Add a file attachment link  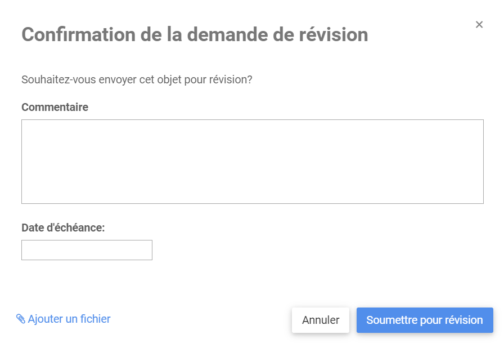(x=69, y=319)
